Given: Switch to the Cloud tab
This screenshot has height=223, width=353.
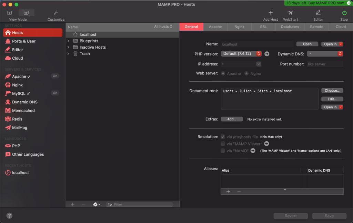Looking at the screenshot, I should point(341,27).
